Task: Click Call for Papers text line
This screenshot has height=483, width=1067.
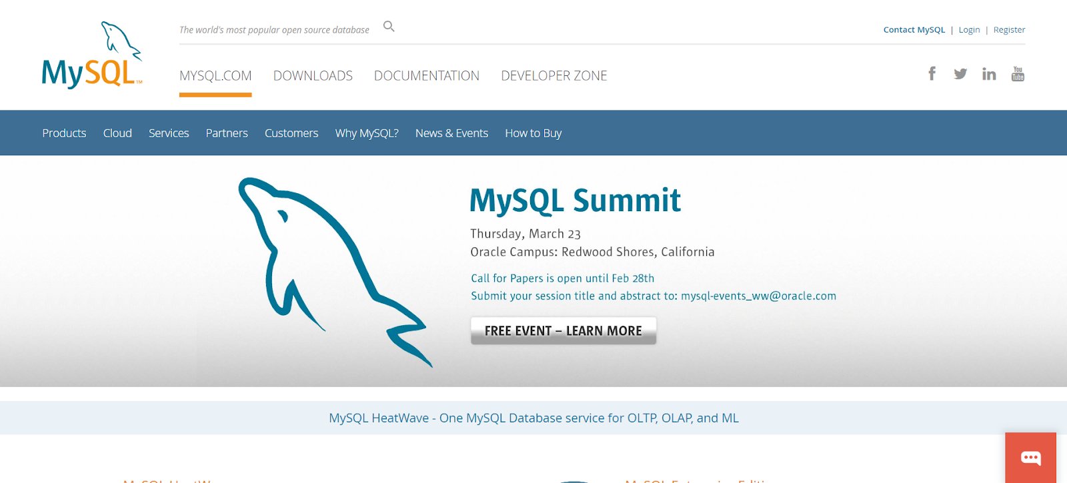Action: click(562, 278)
